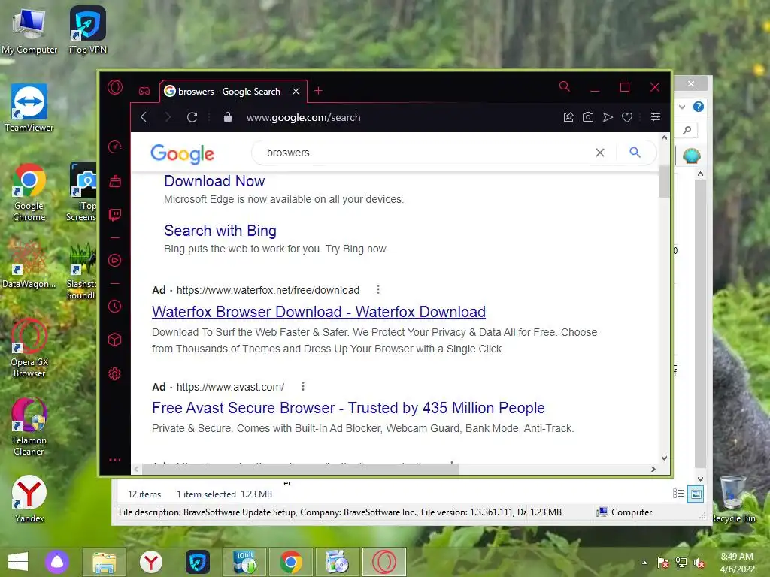Image resolution: width=770 pixels, height=577 pixels.
Task: Switch Explorer to large icons view
Action: click(x=696, y=494)
